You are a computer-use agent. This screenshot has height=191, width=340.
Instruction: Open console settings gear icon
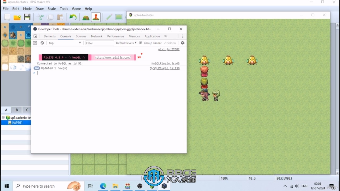point(182,43)
